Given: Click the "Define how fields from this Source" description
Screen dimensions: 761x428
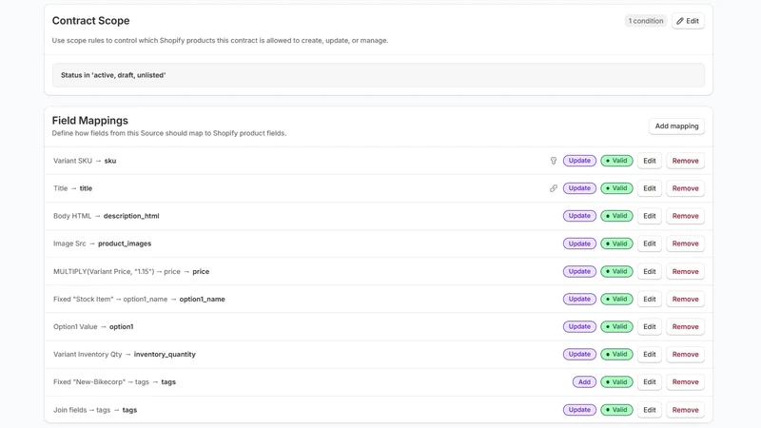Looking at the screenshot, I should coord(169,133).
